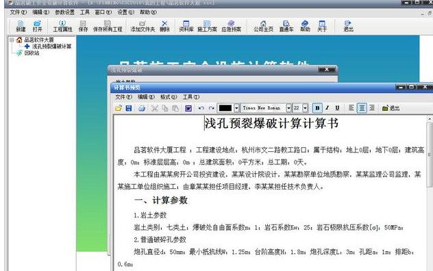Open main window 编辑 menu
This screenshot has width=433, height=271.
pos(40,12)
